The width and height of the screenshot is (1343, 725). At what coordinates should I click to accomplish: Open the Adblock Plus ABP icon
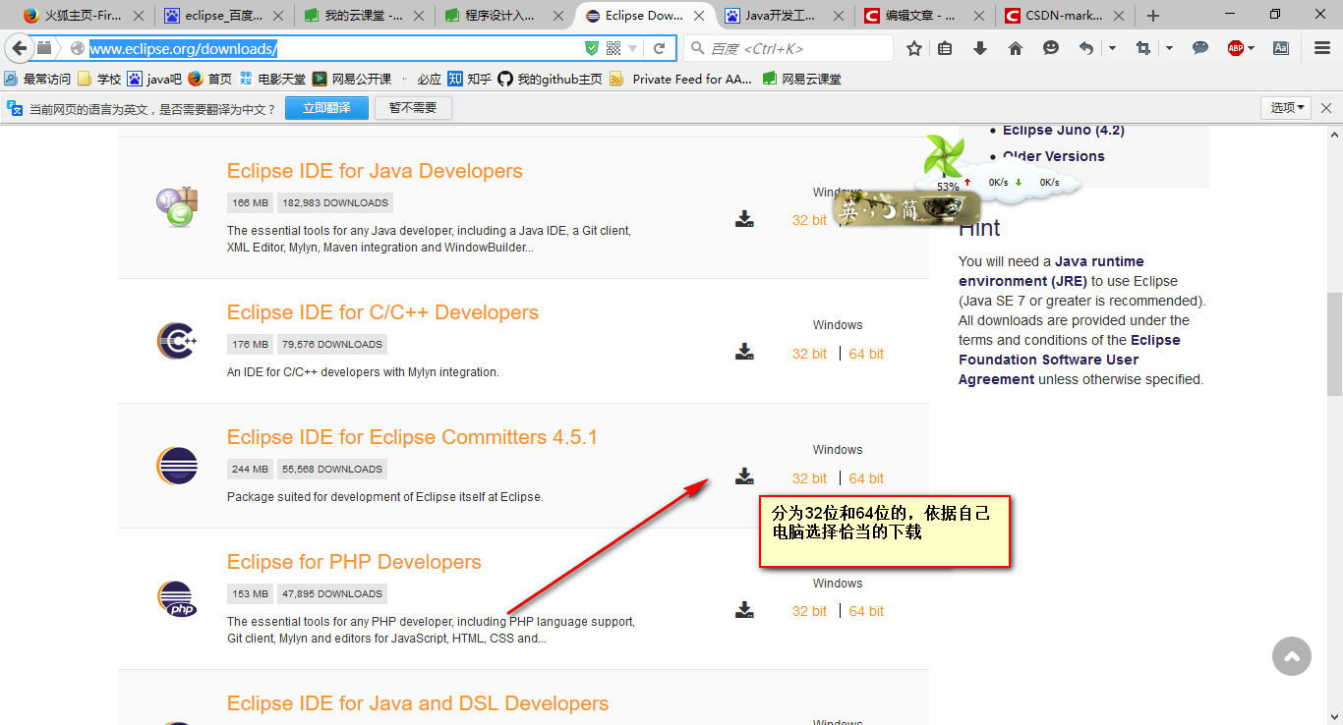point(1236,48)
